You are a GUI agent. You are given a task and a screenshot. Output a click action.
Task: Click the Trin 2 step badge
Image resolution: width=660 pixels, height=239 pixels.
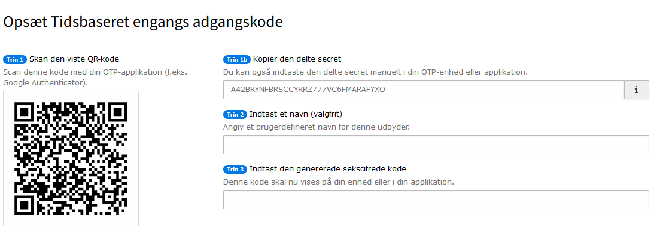[x=235, y=114]
